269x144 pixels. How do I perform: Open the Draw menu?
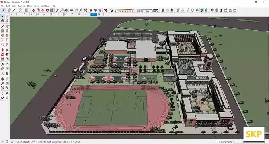(30, 6)
